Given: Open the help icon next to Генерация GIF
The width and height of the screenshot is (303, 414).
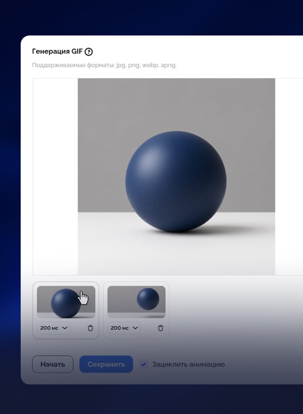Looking at the screenshot, I should 89,51.
